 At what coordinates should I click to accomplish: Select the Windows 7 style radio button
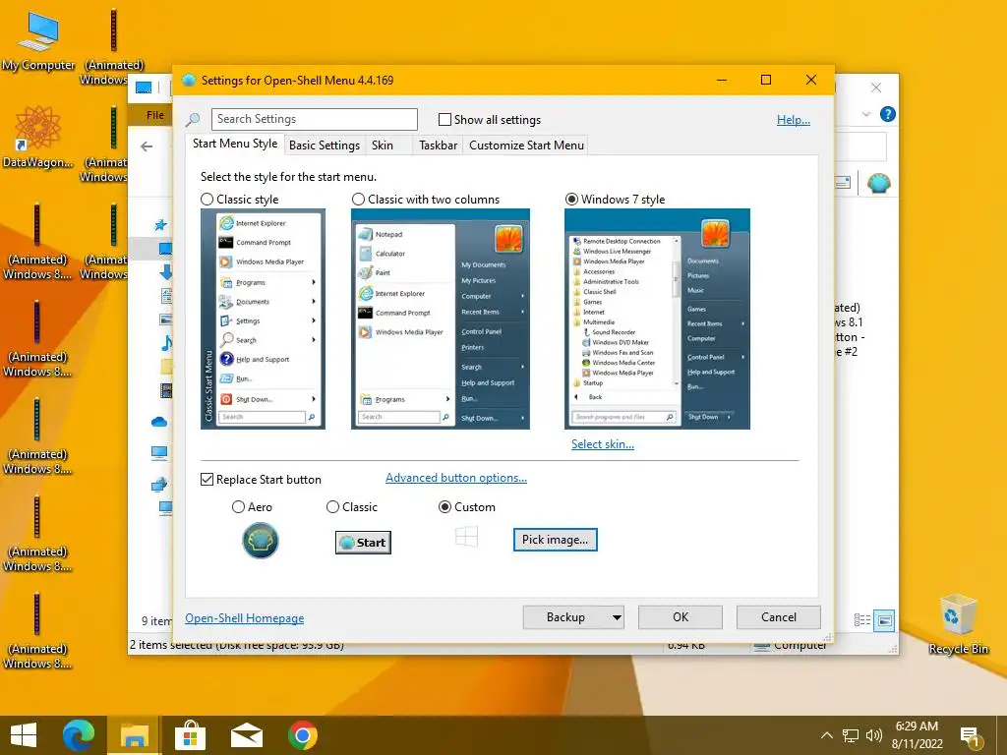[x=571, y=199]
